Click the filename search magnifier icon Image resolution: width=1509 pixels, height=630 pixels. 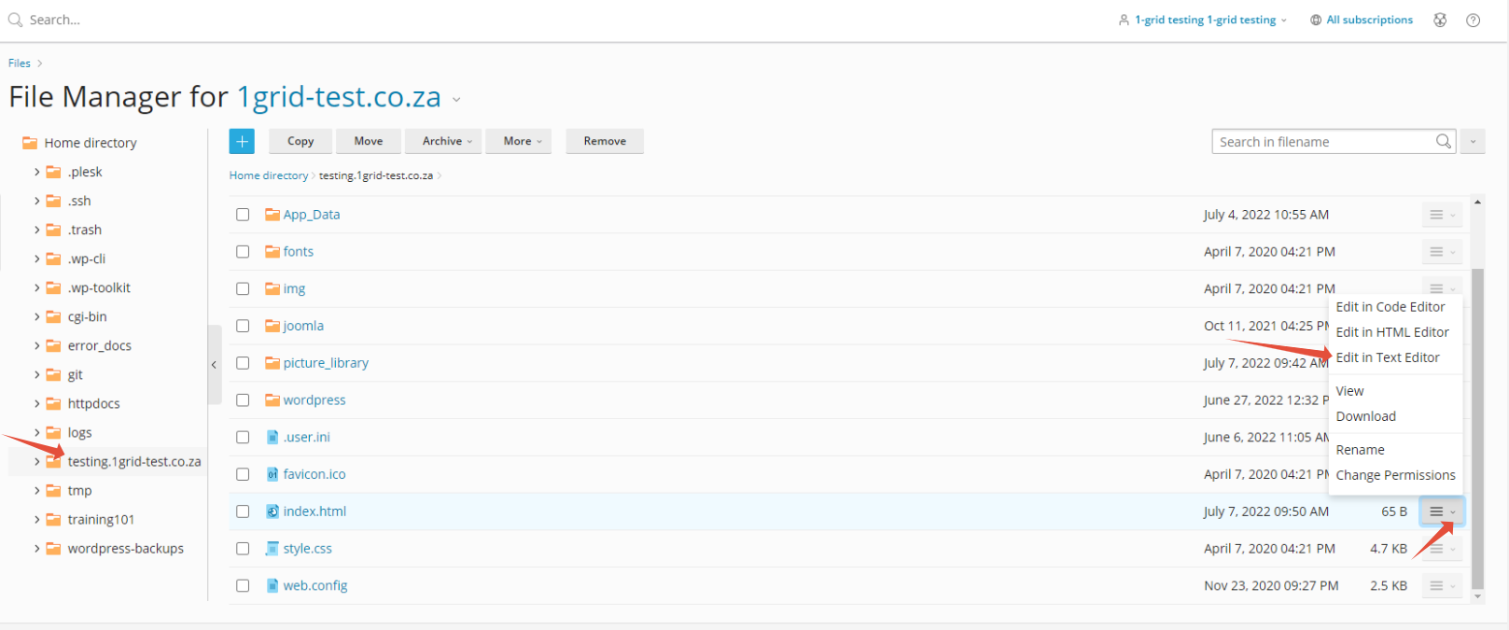pyautogui.click(x=1444, y=141)
